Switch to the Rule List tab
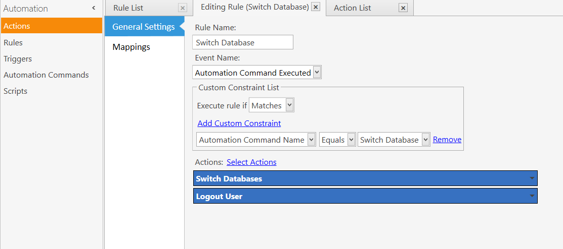 [x=128, y=8]
